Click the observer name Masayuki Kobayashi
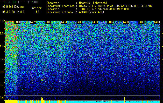The width and height of the screenshot is (163, 103). coord(93,3)
